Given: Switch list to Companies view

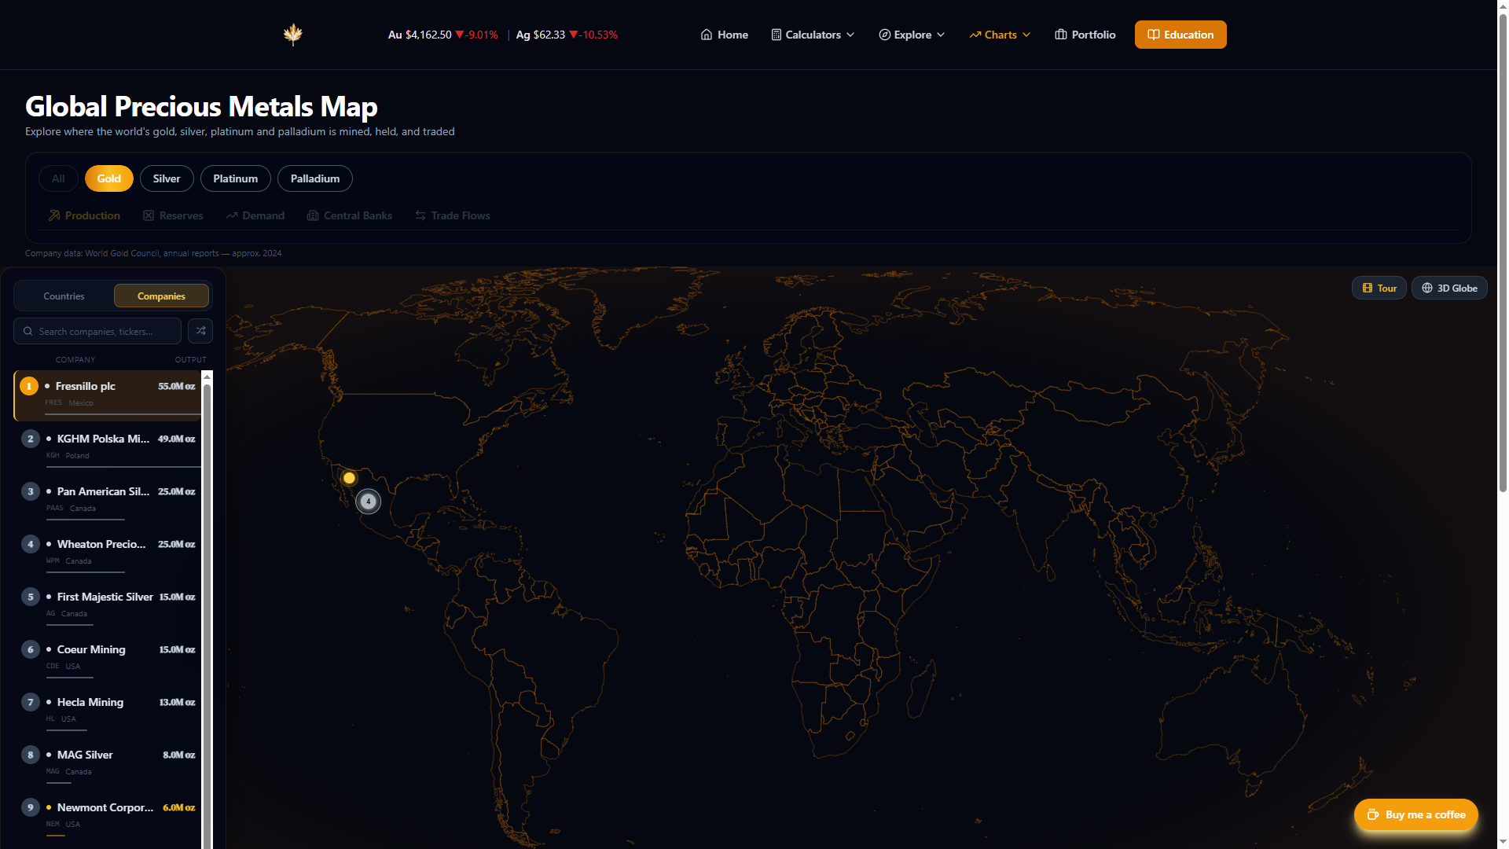Looking at the screenshot, I should 161,296.
